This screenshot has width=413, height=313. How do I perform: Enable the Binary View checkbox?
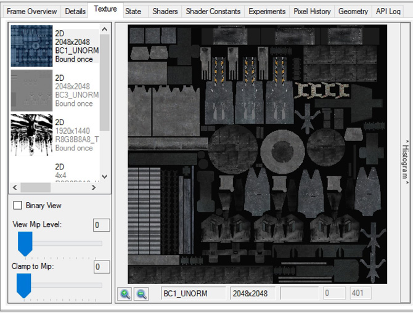(x=18, y=205)
